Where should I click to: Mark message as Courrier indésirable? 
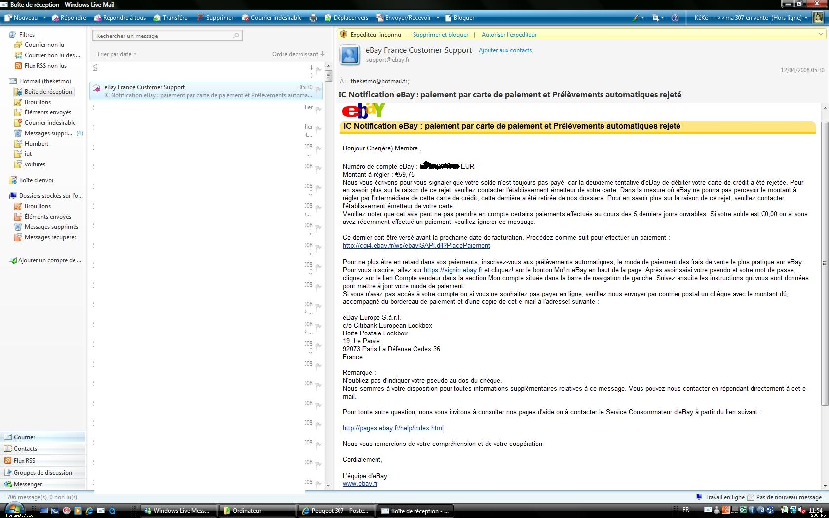point(272,18)
